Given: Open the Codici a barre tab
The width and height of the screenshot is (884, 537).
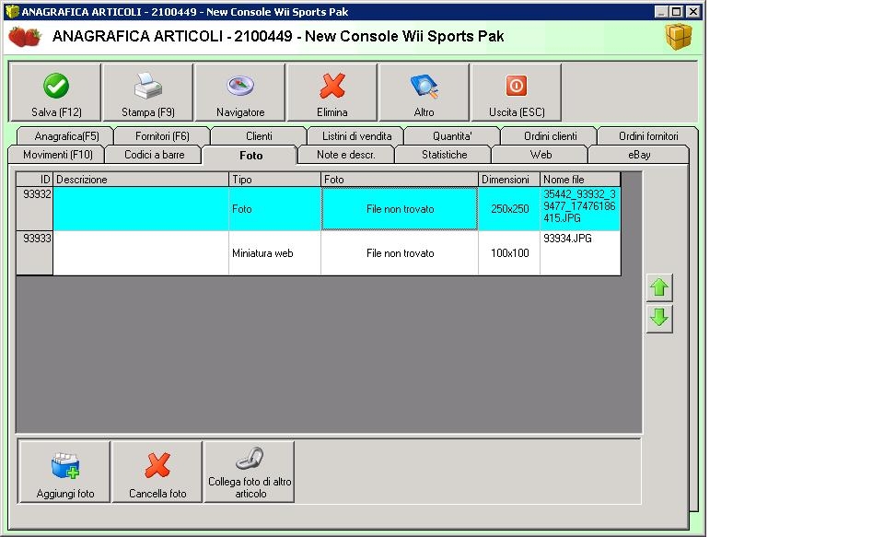Looking at the screenshot, I should tap(154, 155).
